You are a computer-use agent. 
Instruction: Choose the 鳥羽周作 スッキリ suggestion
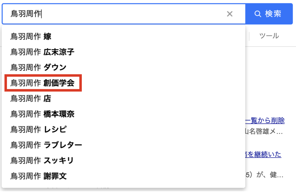124,161
